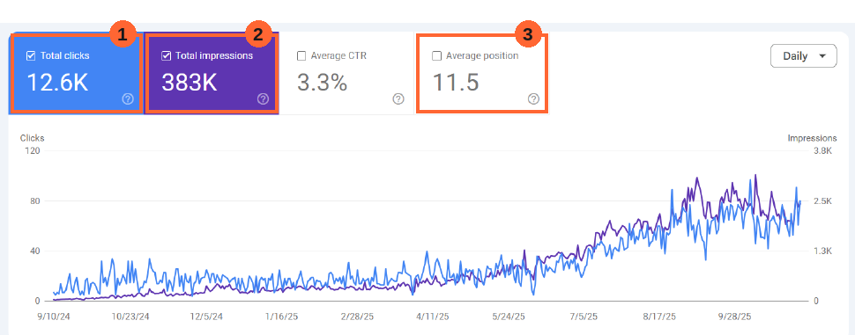Image resolution: width=855 pixels, height=335 pixels.
Task: Enable the Average CTR checkbox
Action: click(x=301, y=55)
